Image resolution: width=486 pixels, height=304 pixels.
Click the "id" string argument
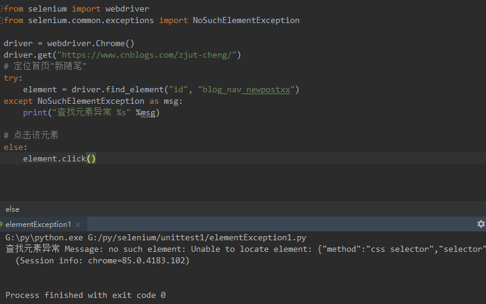tap(178, 90)
